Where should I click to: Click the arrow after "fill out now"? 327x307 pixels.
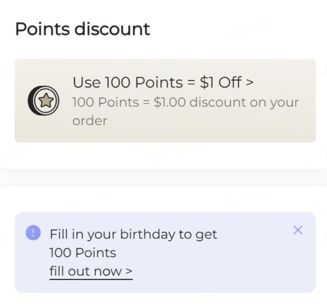[x=129, y=271]
